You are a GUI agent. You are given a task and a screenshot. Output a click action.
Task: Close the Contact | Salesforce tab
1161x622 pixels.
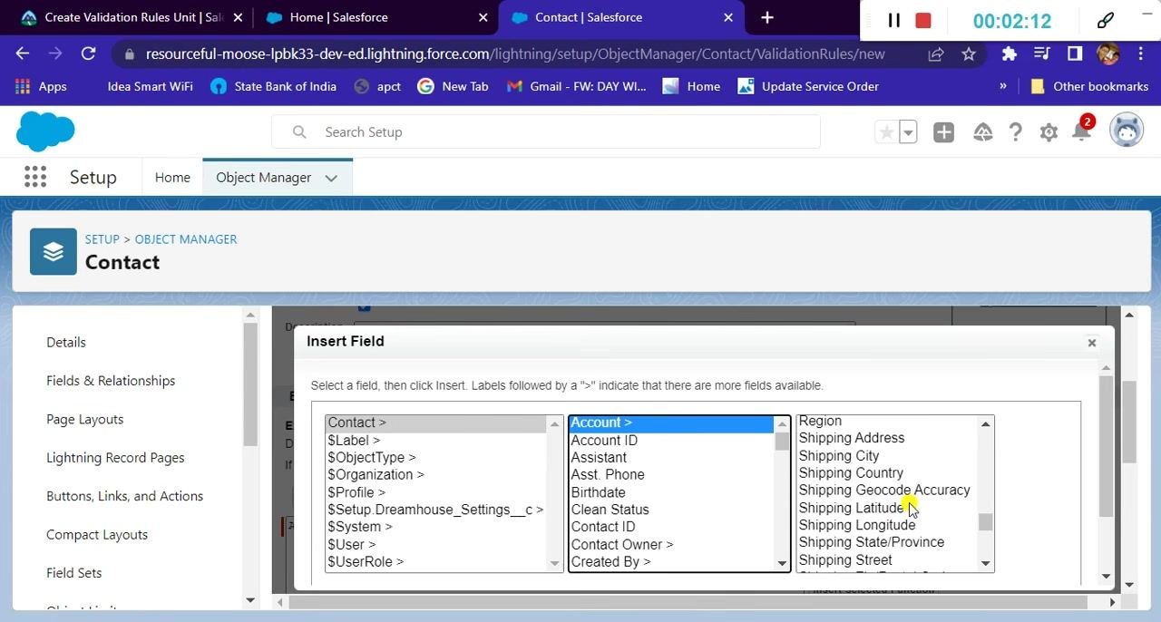click(728, 17)
